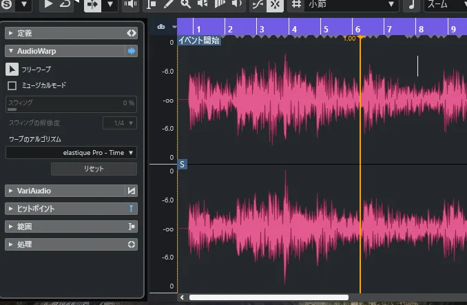The width and height of the screenshot is (467, 305).
Task: Click the speaker audition volume icon
Action: point(129,5)
